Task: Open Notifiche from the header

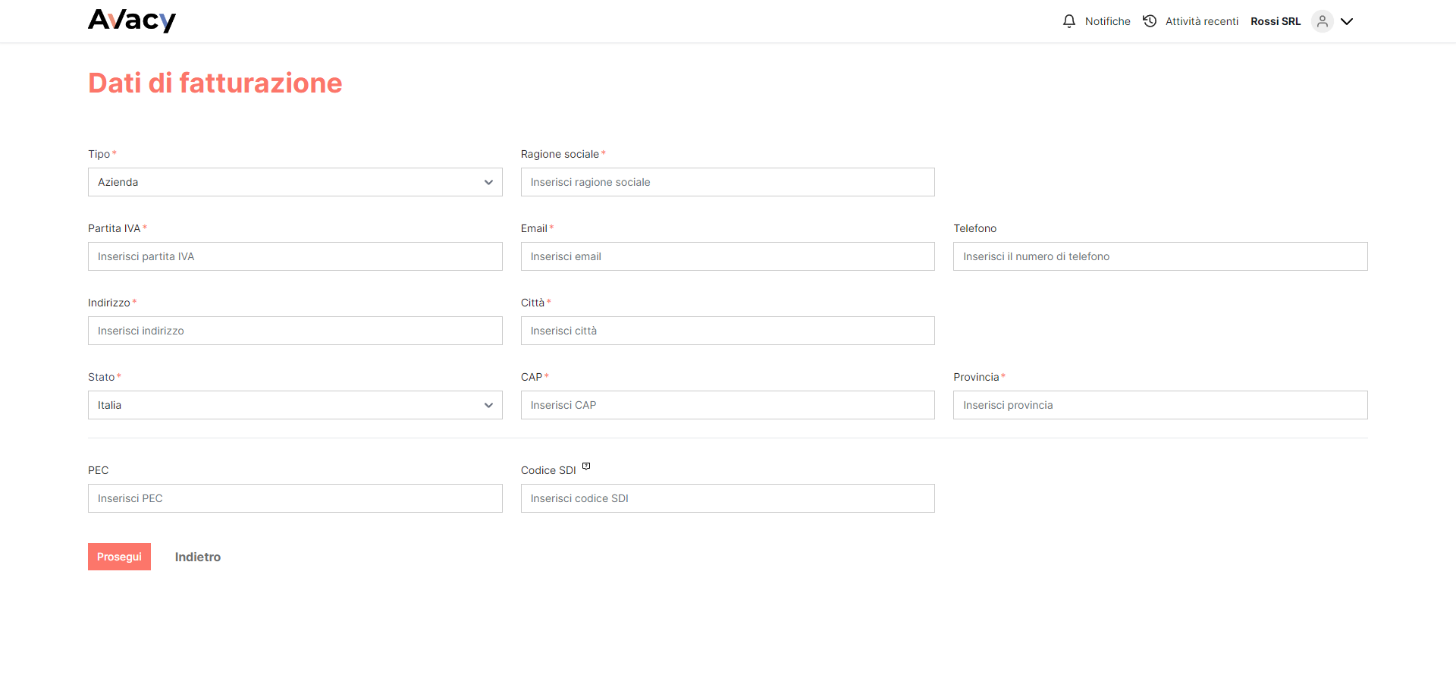Action: coord(1107,21)
